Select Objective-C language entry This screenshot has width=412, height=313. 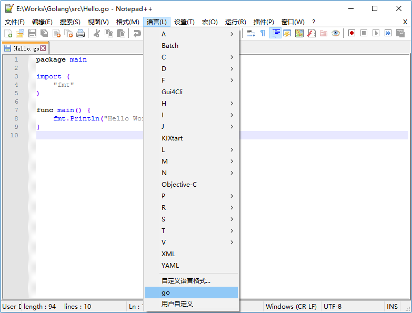[x=192, y=185]
